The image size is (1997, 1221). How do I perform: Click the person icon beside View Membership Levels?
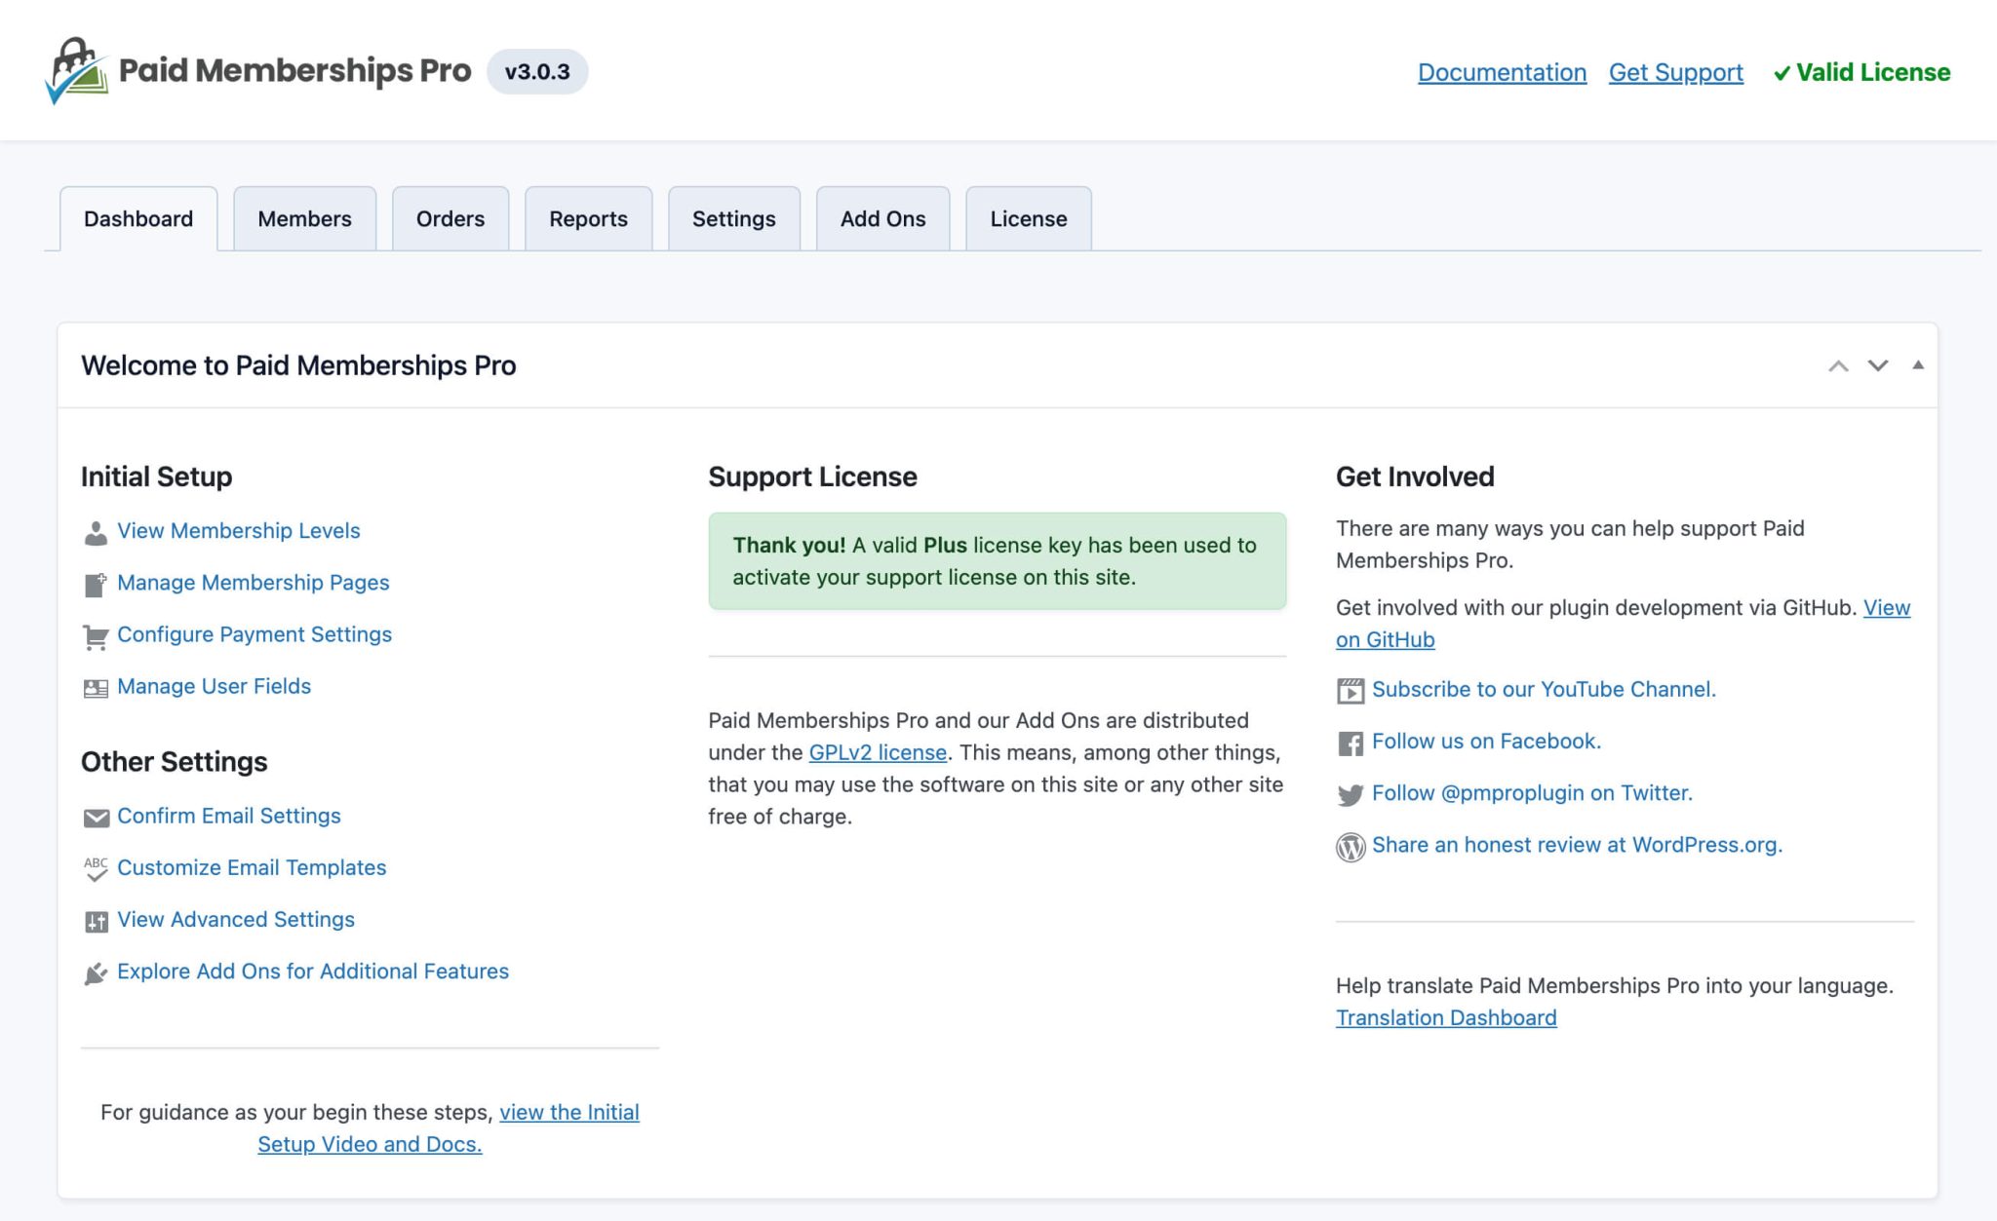(x=96, y=532)
